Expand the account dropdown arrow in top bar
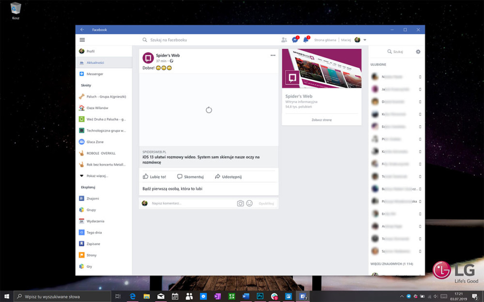 pyautogui.click(x=365, y=40)
